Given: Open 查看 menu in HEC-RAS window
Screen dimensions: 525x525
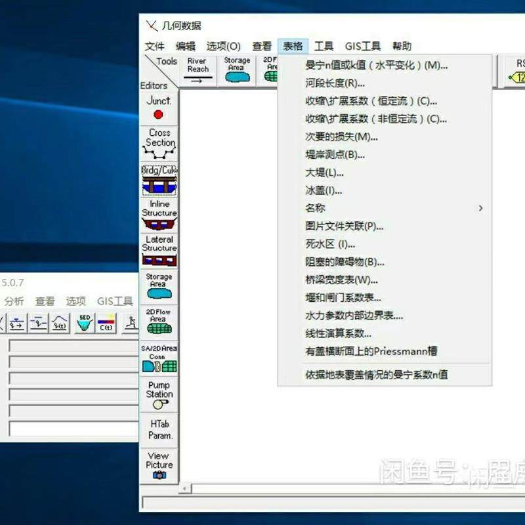Looking at the screenshot, I should [x=45, y=301].
